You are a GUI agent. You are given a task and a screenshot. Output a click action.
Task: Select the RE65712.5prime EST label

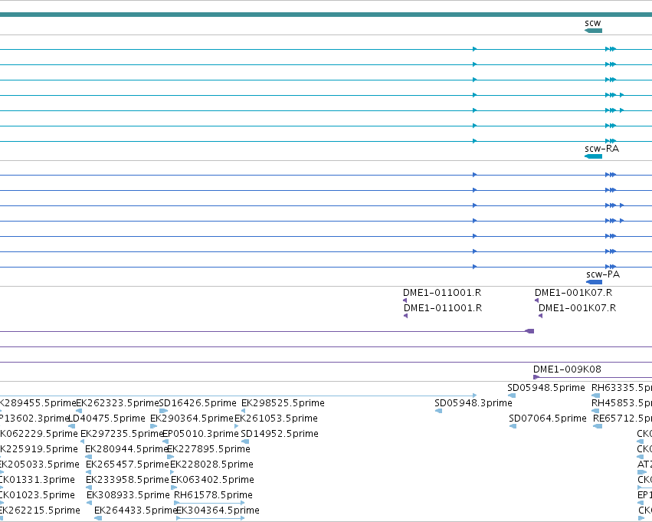[x=622, y=418]
